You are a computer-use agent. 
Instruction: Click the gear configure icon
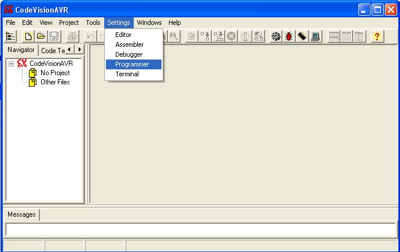click(276, 36)
